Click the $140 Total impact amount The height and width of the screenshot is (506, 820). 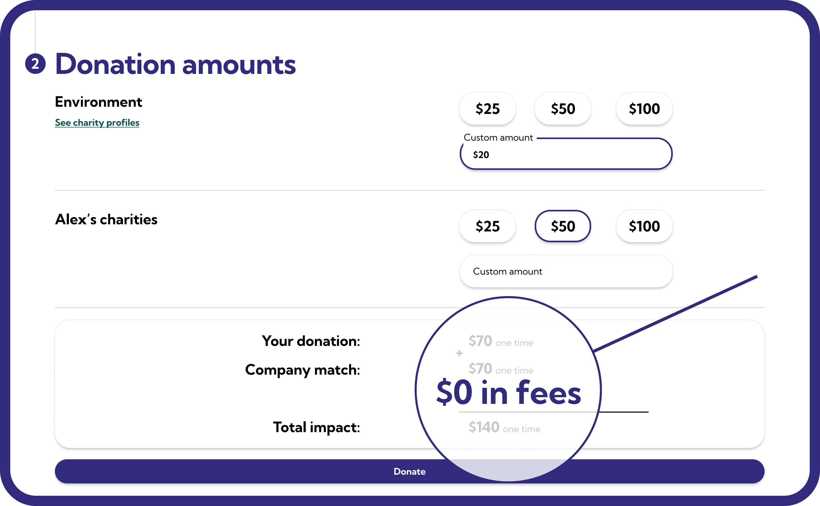pos(484,427)
